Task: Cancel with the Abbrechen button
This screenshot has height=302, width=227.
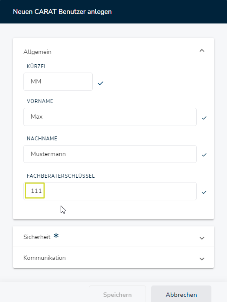Action: [x=181, y=294]
